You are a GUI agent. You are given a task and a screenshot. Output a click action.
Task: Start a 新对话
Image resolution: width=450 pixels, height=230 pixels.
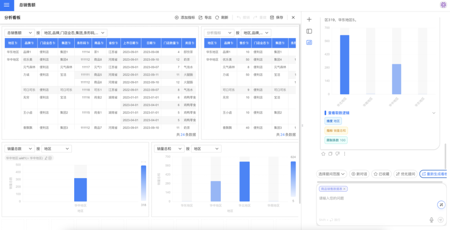[x=359, y=174]
